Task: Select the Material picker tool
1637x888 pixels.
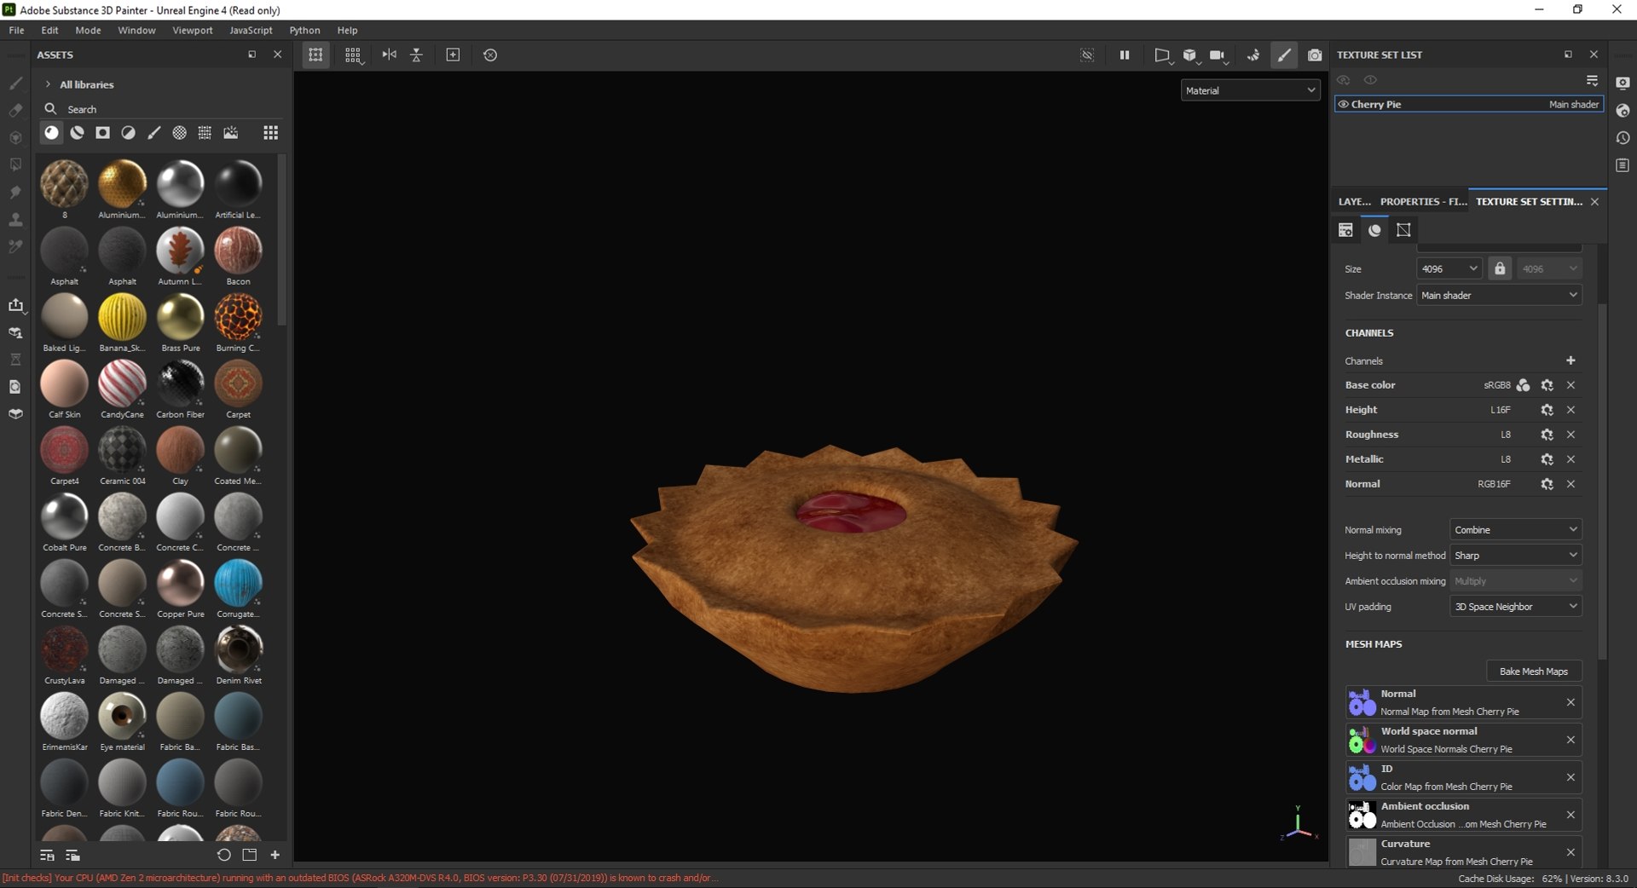Action: point(15,246)
